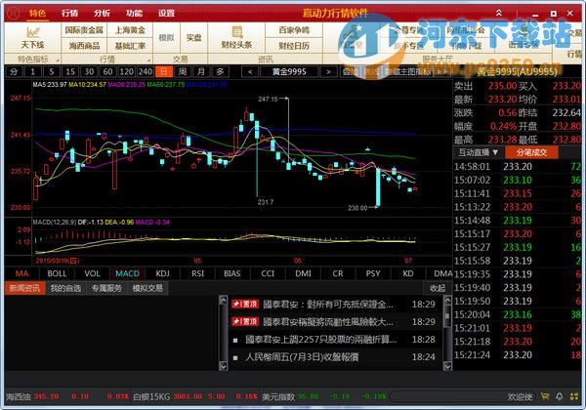The width and height of the screenshot is (586, 410).
Task: Expand 行情 group launcher arrow
Action: pos(148,61)
